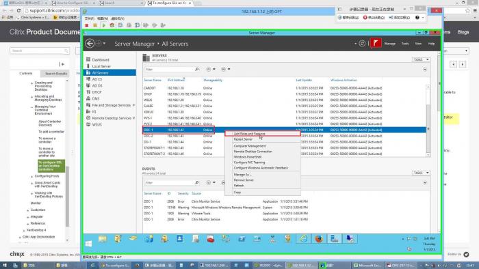Image resolution: width=479 pixels, height=269 pixels.
Task: Click the Events filter text box
Action: (x=169, y=182)
